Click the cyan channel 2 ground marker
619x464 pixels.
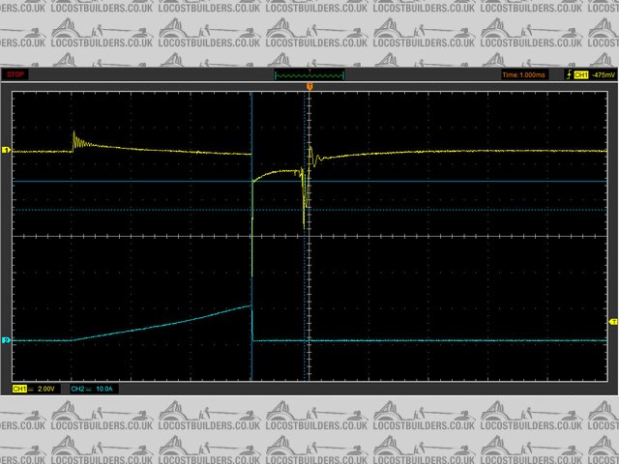[6, 340]
